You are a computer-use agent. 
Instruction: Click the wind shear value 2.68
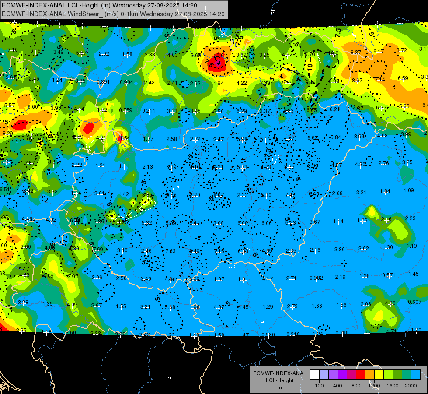pos(338,193)
